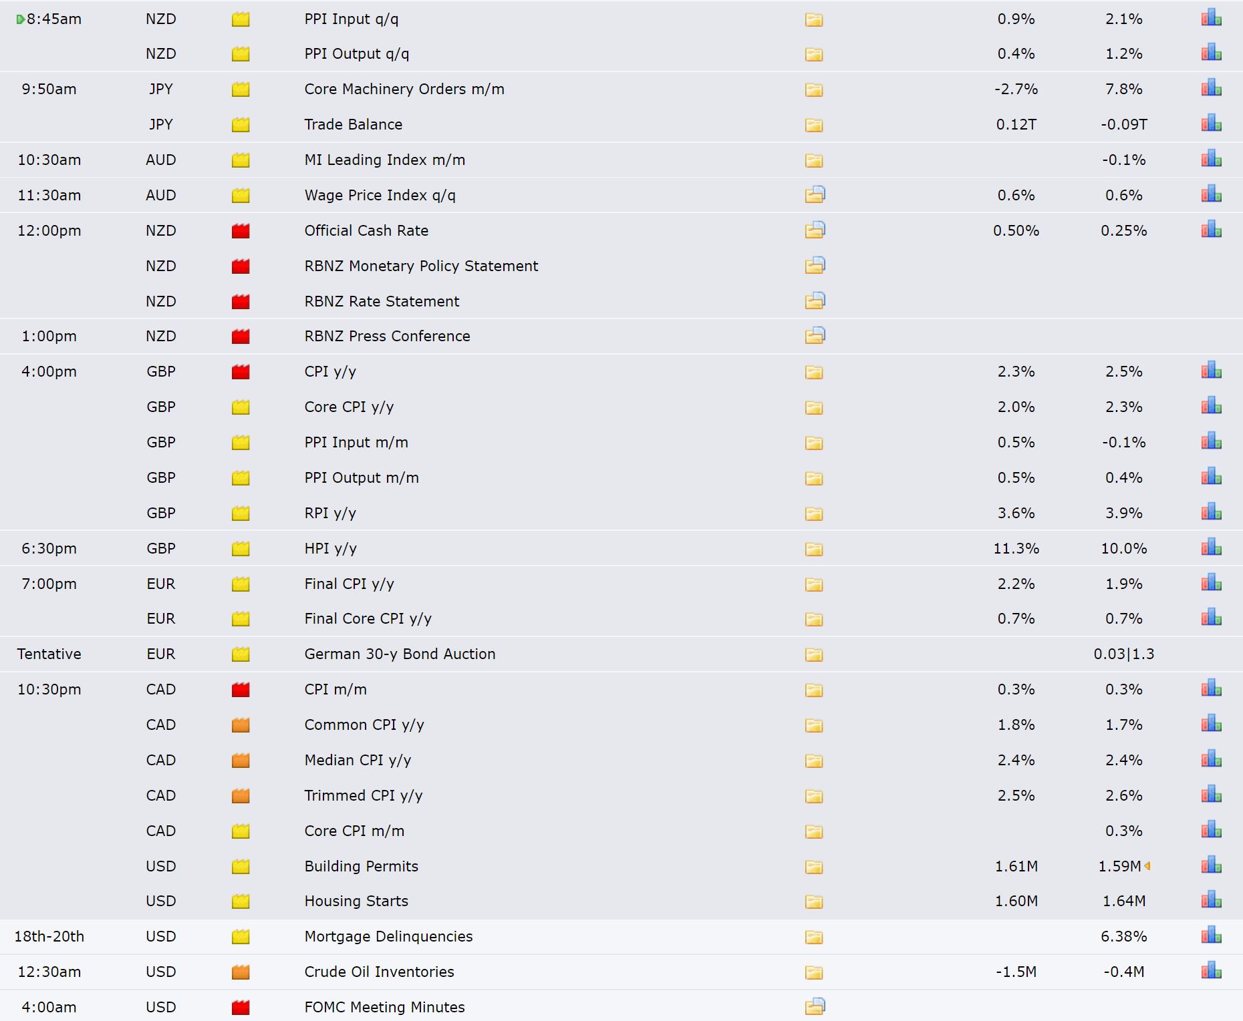Image resolution: width=1243 pixels, height=1021 pixels.
Task: Open detail folder for RBNZ Press Conference
Action: tap(815, 335)
